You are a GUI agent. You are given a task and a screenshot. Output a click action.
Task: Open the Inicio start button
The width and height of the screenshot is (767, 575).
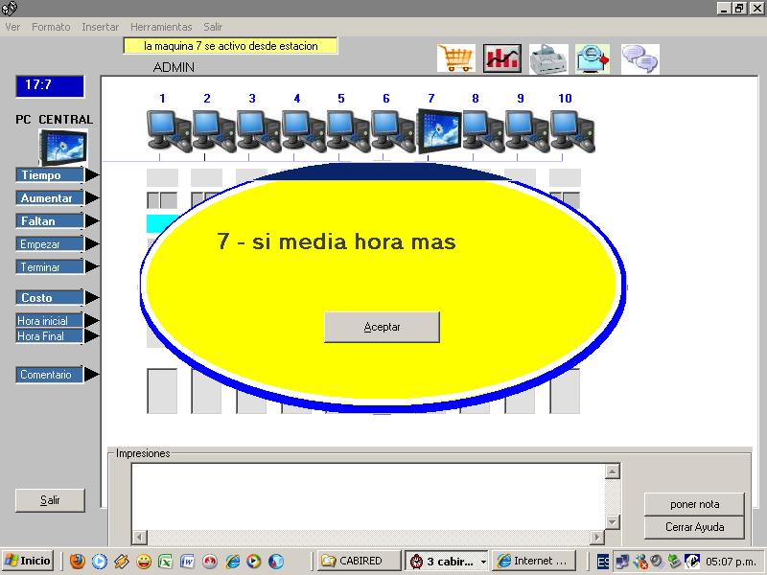tap(29, 561)
